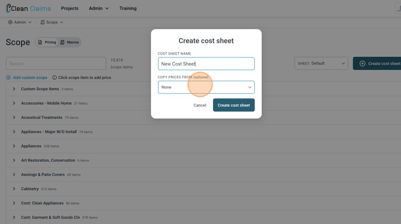
Task: Open the Projects menu
Action: click(69, 8)
